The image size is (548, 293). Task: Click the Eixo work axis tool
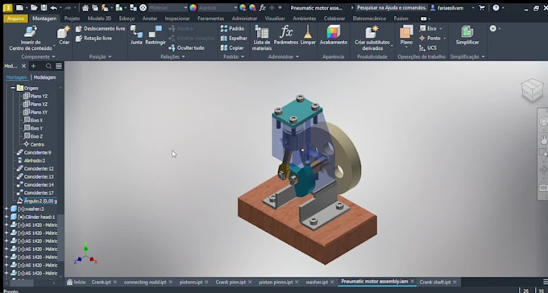[x=428, y=29]
